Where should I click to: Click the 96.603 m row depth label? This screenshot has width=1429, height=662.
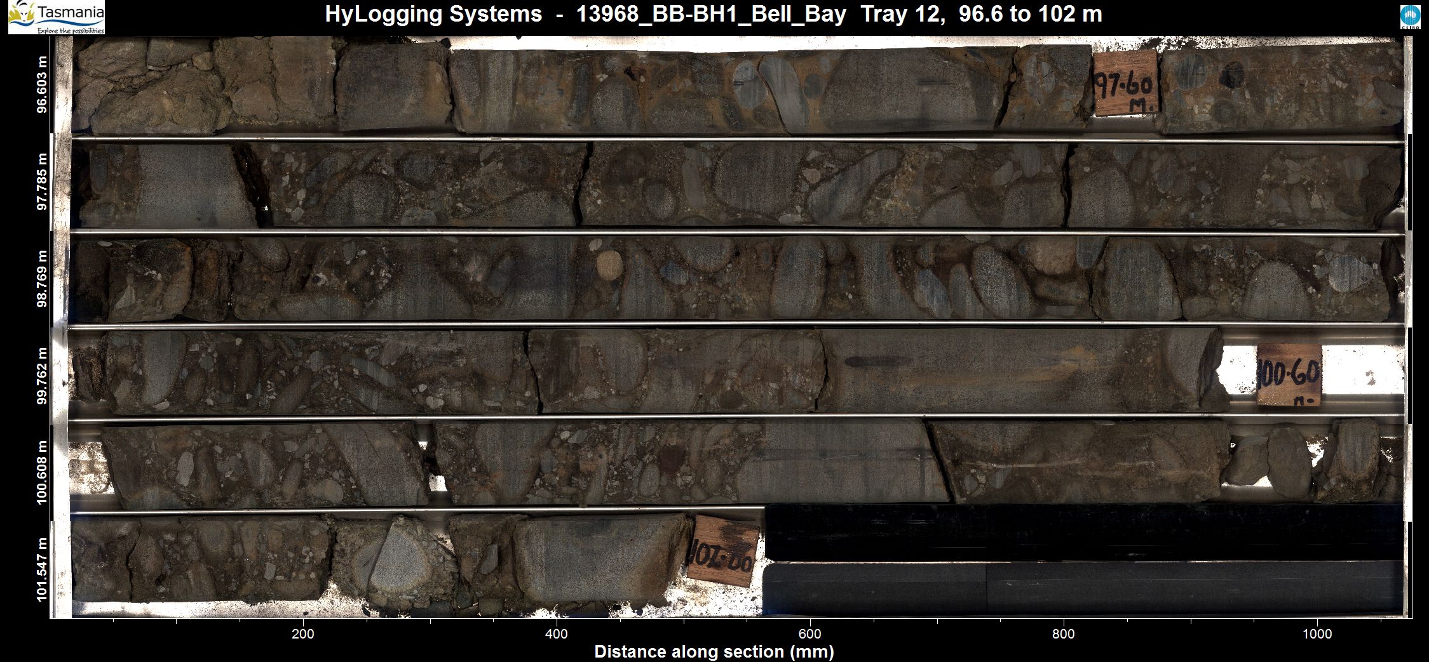click(42, 84)
